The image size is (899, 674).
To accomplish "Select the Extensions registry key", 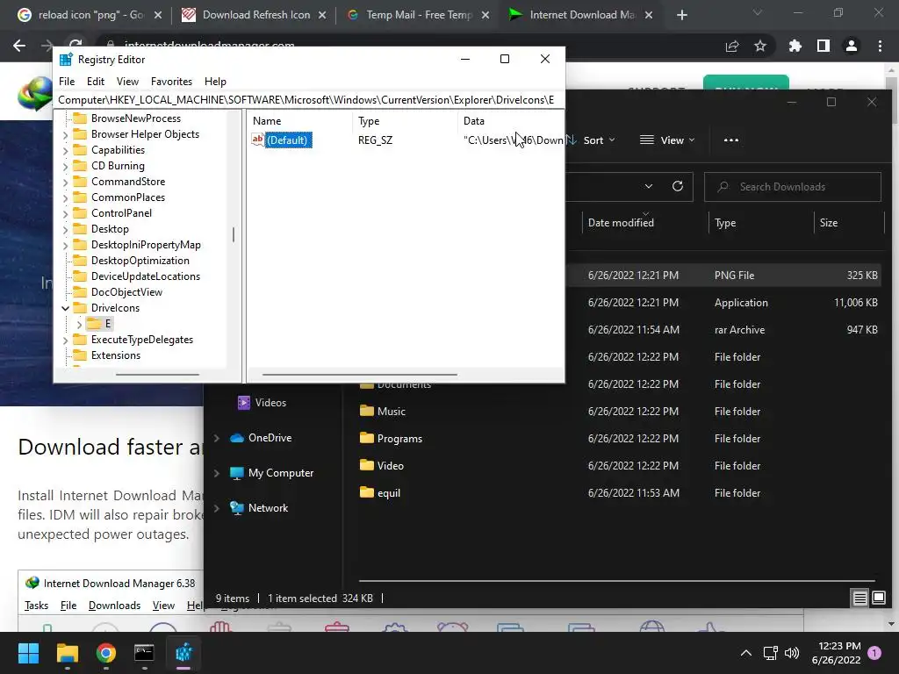I will point(115,355).
